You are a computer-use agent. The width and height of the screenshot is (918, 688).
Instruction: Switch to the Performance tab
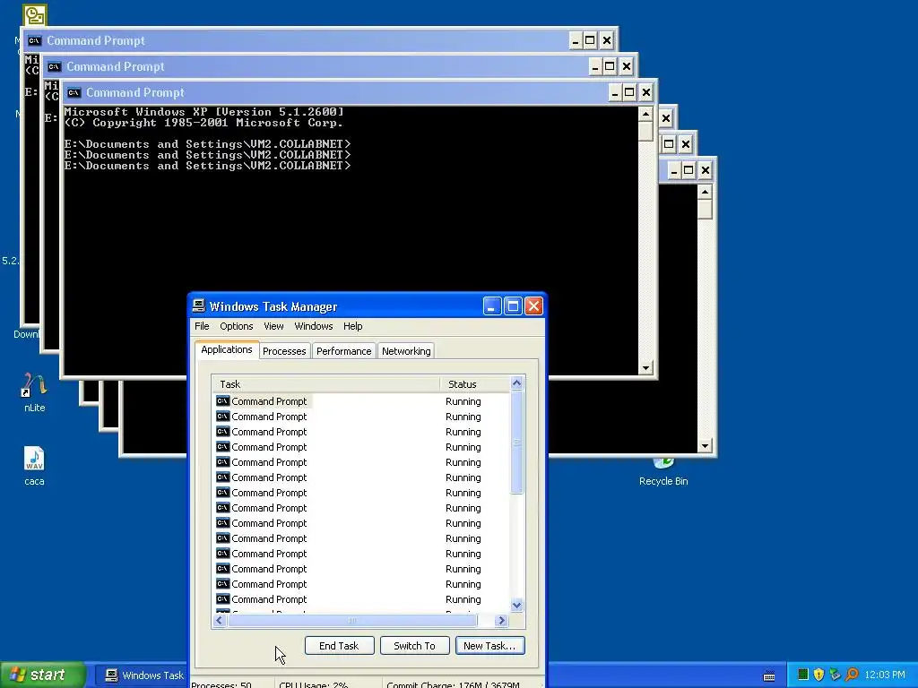tap(343, 351)
